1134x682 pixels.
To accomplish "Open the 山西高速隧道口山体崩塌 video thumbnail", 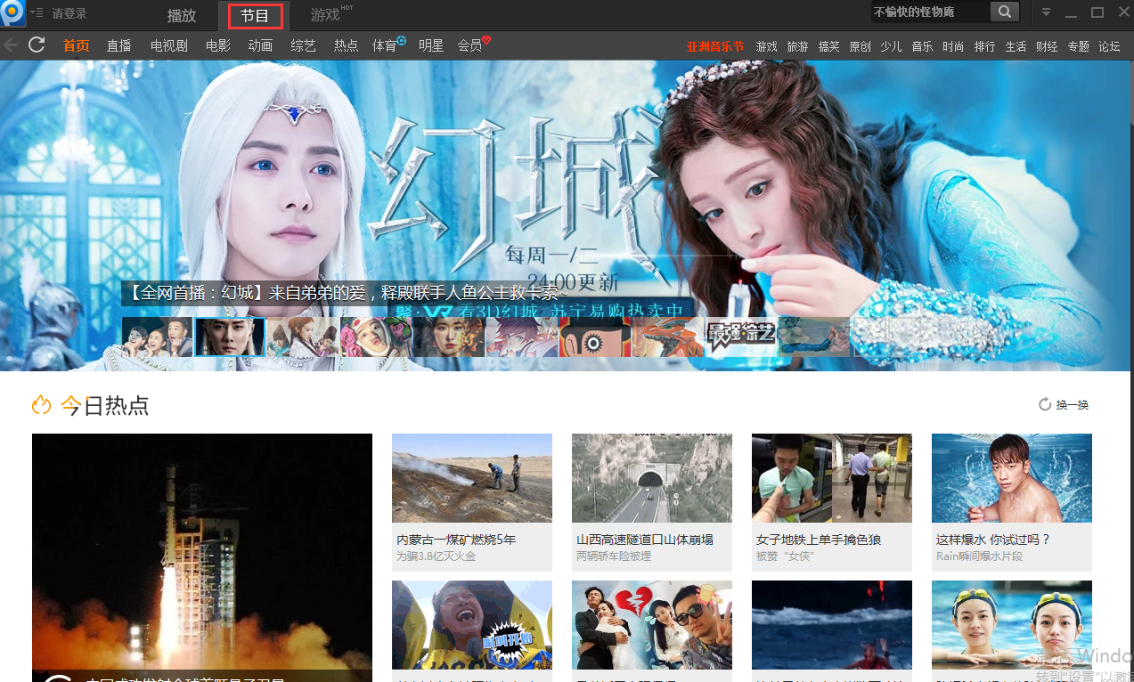I will tap(652, 478).
